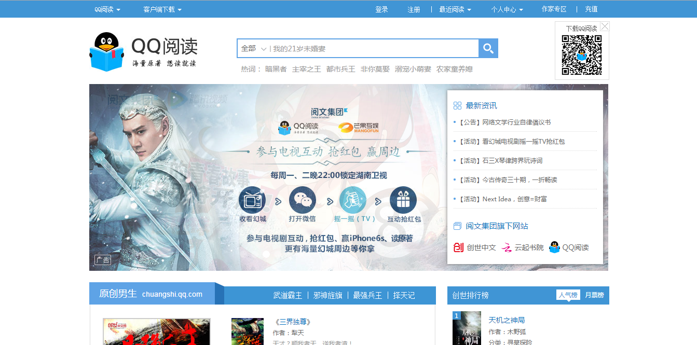Image resolution: width=697 pixels, height=345 pixels.
Task: Open the 个人中心 dropdown
Action: point(507,9)
